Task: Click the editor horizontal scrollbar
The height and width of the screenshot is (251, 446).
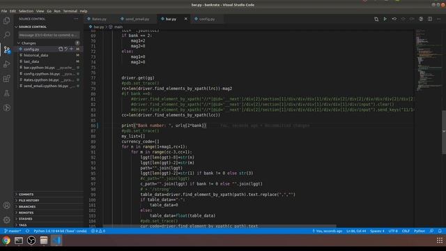Action: [x=220, y=226]
